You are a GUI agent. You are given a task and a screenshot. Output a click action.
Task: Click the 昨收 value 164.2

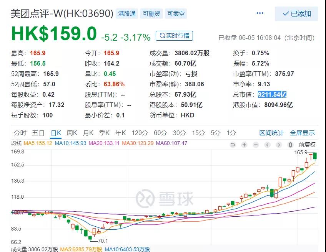pos(111,63)
